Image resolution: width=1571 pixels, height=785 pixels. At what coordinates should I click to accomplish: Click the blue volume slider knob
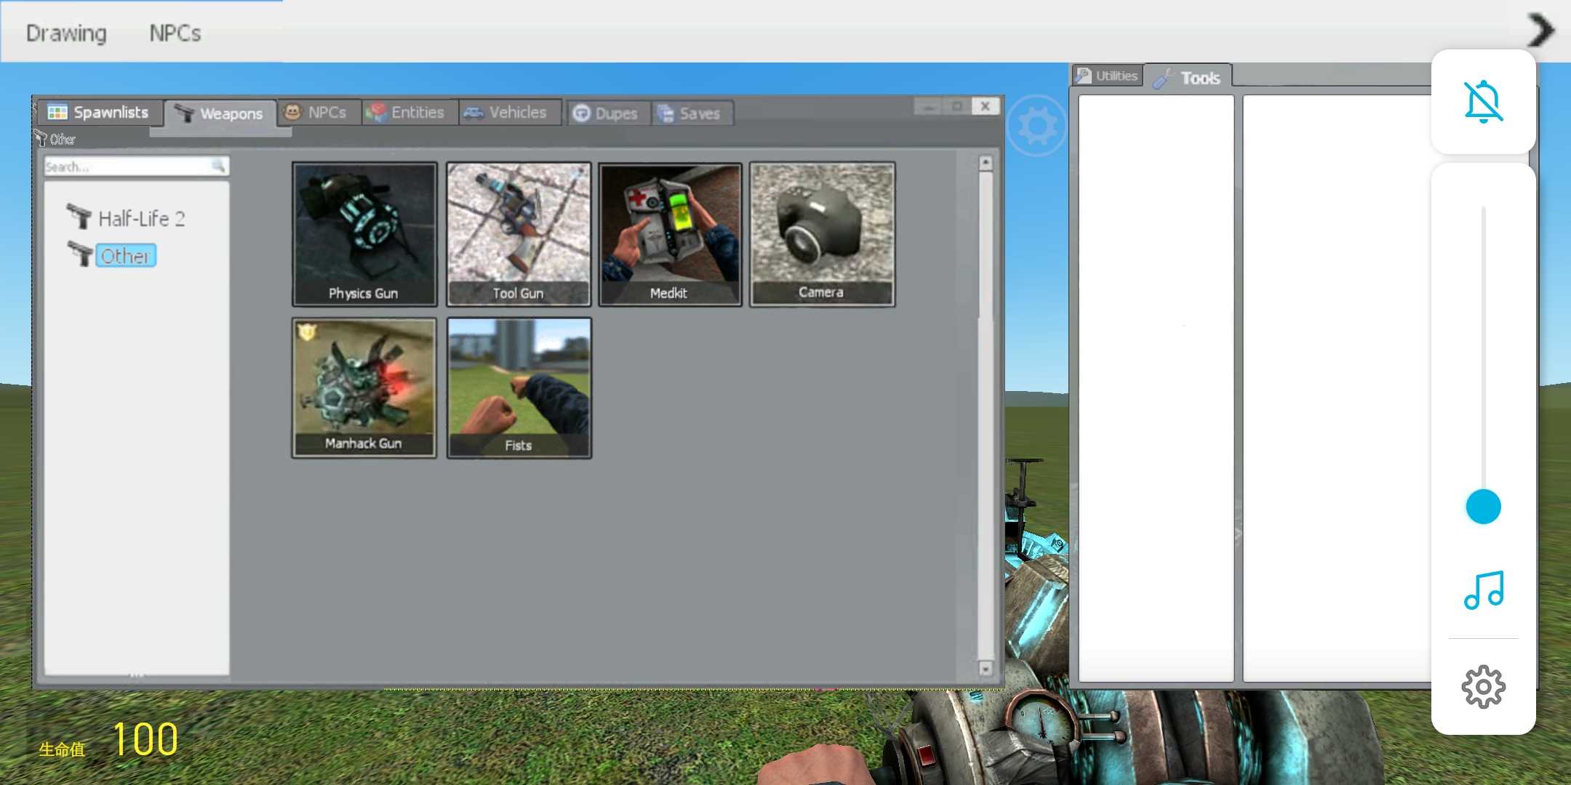click(x=1483, y=507)
